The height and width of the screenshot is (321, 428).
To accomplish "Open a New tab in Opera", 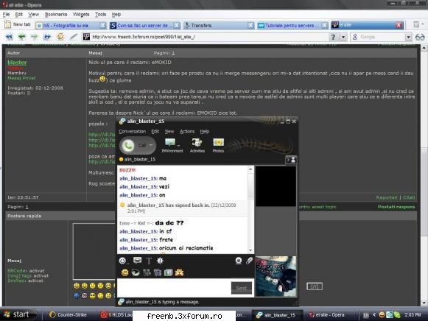I will coord(18,24).
